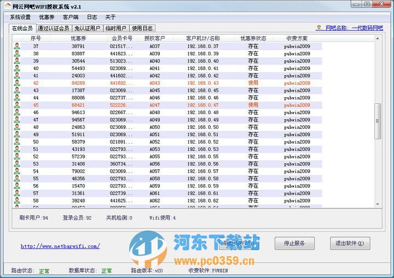Sort by the 会员卡号 column header

tap(122, 38)
